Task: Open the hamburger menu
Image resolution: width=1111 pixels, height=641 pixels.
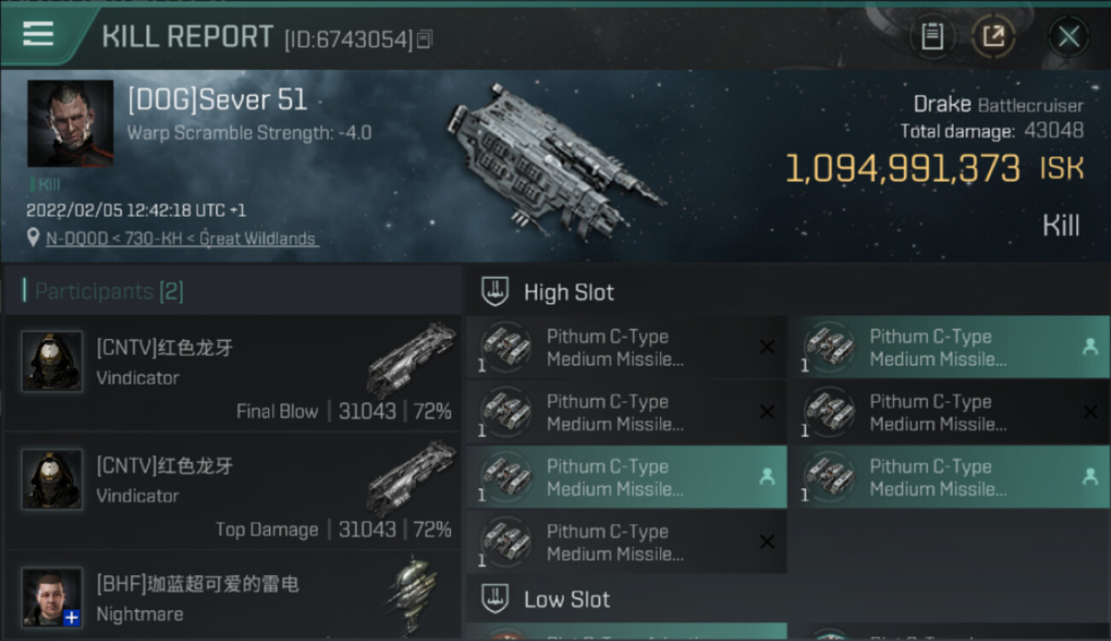Action: [38, 34]
